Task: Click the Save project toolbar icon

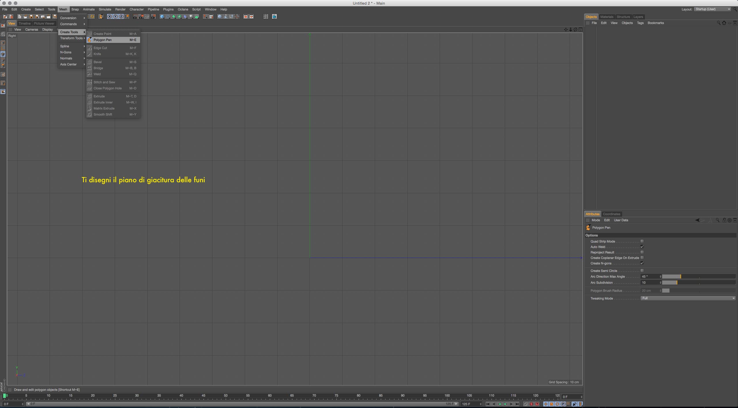Action: click(31, 17)
